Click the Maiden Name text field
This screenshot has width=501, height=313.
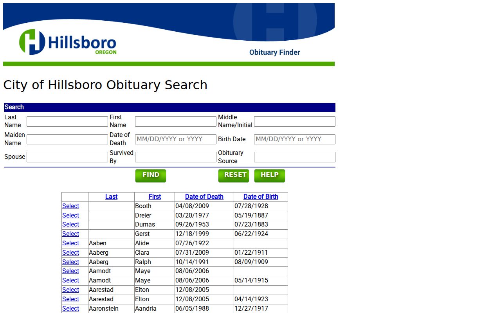point(67,139)
